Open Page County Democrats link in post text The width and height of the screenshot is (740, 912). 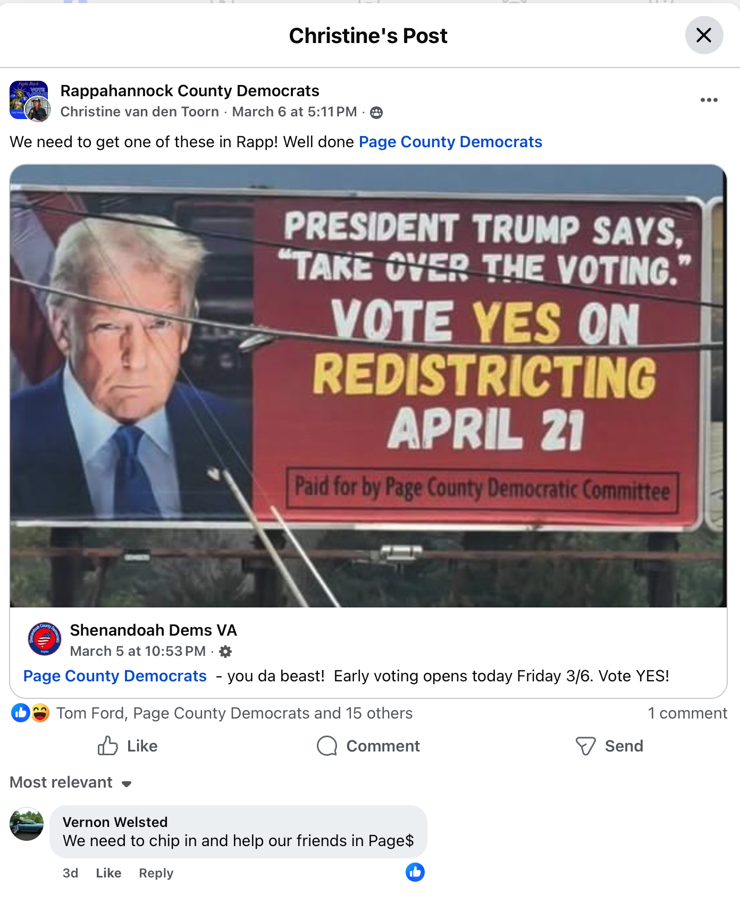pyautogui.click(x=450, y=142)
